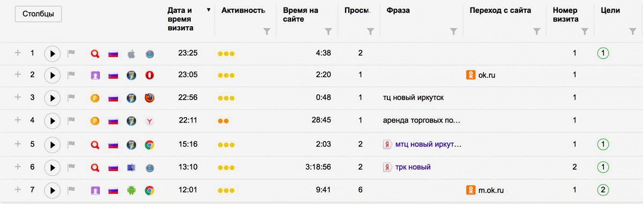Open the Столбцы columns button
Image resolution: width=643 pixels, height=204 pixels.
click(x=39, y=14)
